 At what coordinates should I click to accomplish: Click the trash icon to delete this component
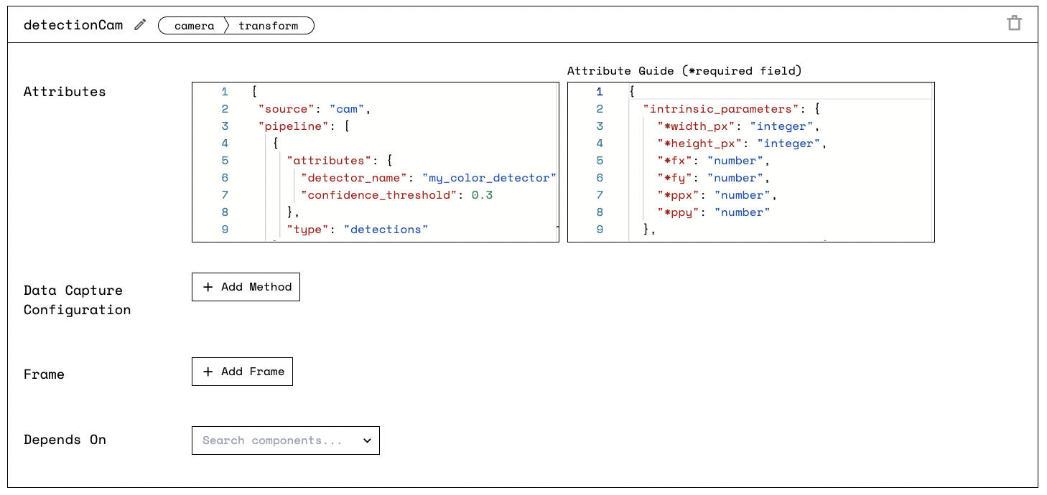pyautogui.click(x=1014, y=22)
